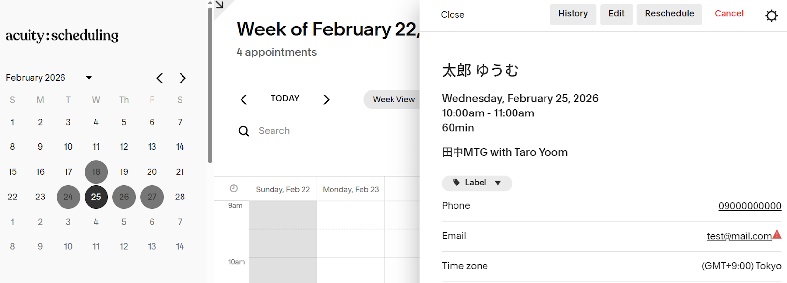Navigate to previous week arrow
Image resolution: width=787 pixels, height=283 pixels.
click(243, 100)
